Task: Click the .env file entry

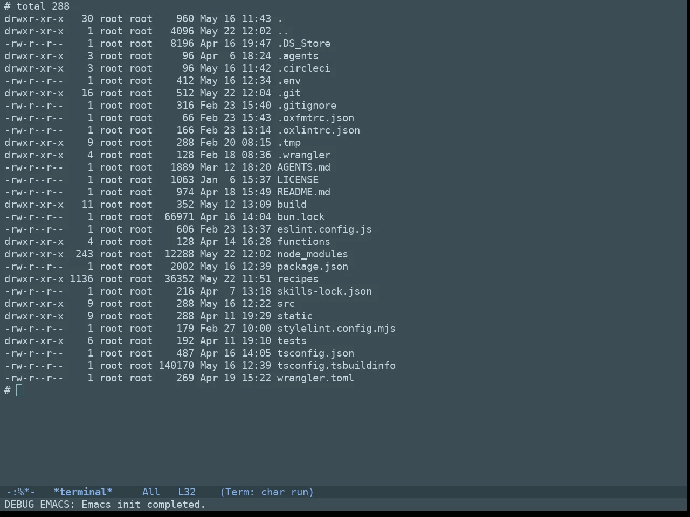Action: pos(289,81)
